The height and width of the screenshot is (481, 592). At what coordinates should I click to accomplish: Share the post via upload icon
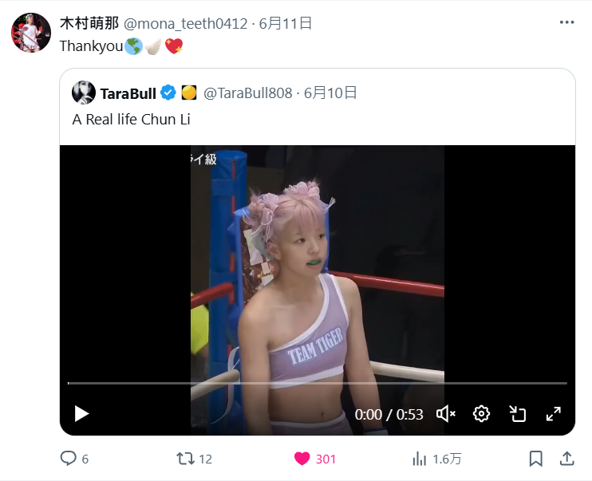click(x=566, y=459)
